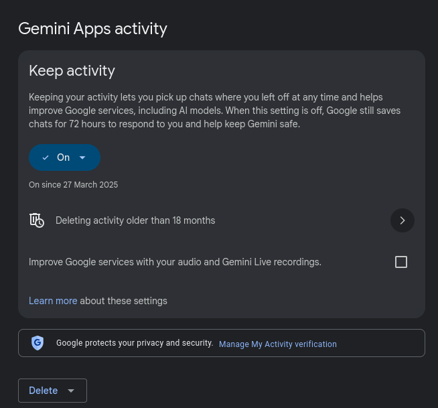Click the 'about these settings' text

click(123, 301)
